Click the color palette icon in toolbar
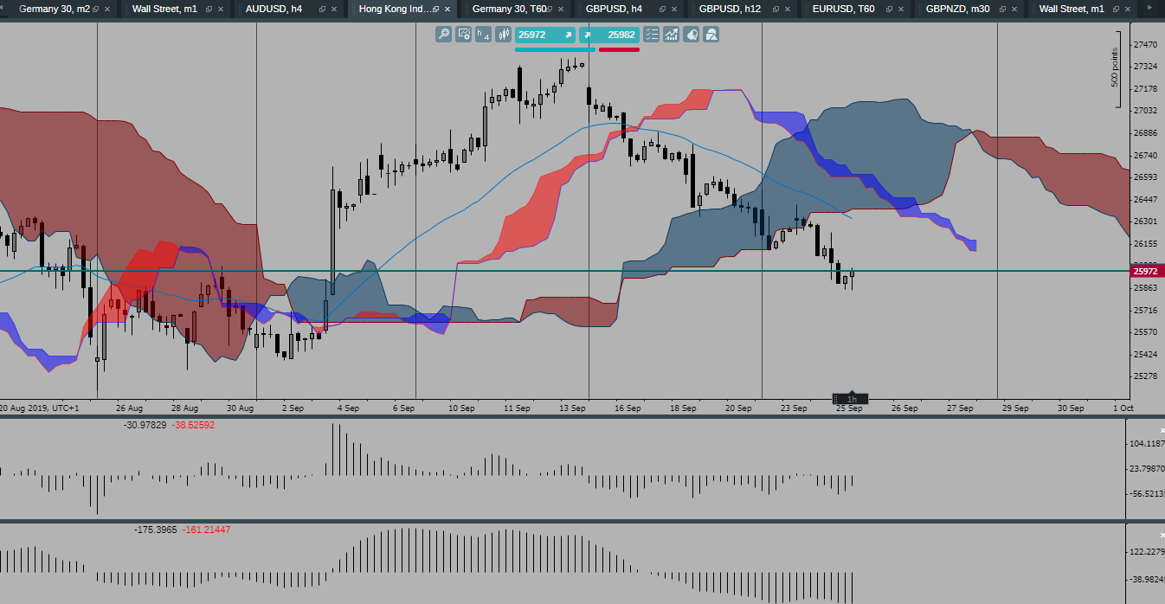This screenshot has height=604, width=1165. click(692, 35)
